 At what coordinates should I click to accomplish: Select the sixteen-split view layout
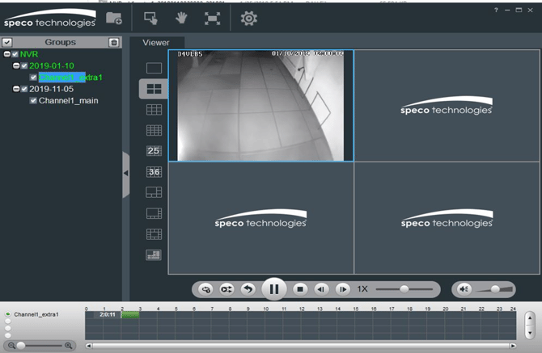coord(154,130)
